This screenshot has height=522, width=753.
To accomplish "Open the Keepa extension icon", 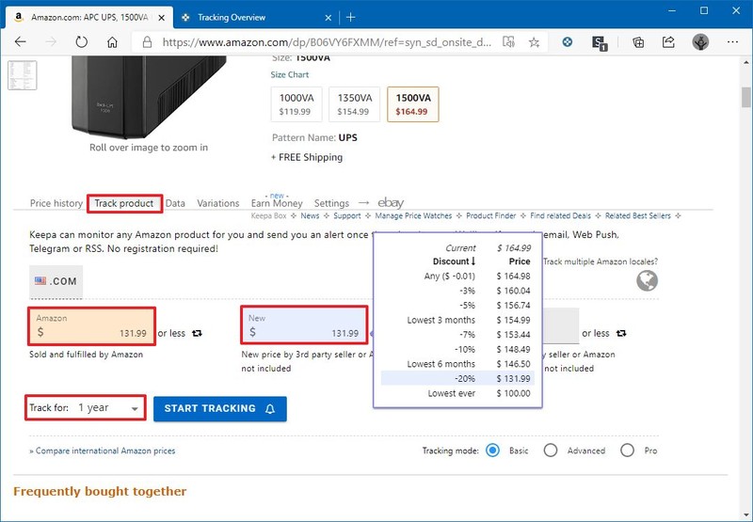I will tap(568, 42).
